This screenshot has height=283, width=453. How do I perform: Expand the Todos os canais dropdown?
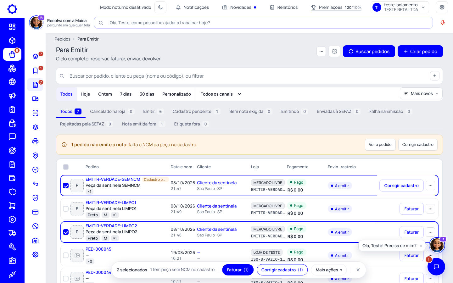click(221, 94)
